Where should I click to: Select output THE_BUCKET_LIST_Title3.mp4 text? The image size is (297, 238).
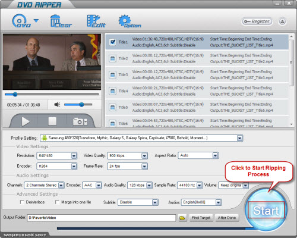tap(242, 78)
